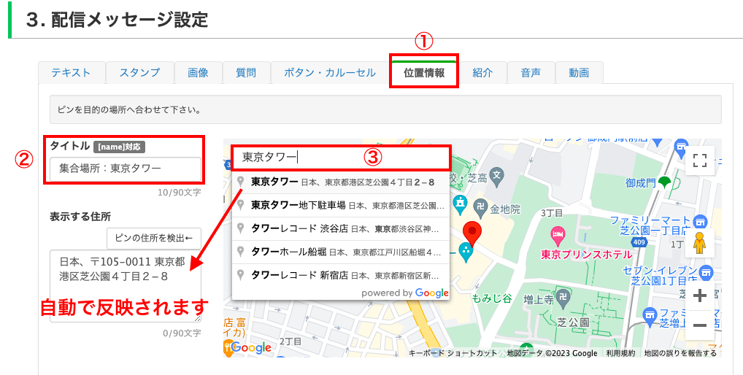This screenshot has width=743, height=375.
Task: Click the ピンの住所を検出← button
Action: [x=154, y=238]
